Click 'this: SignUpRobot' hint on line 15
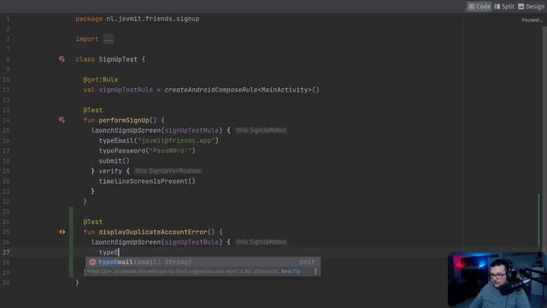 [261, 130]
